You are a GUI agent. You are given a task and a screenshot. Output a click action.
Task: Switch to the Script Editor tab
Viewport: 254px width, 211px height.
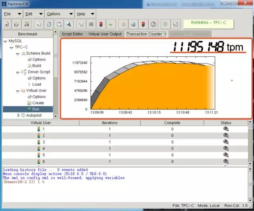(72, 34)
